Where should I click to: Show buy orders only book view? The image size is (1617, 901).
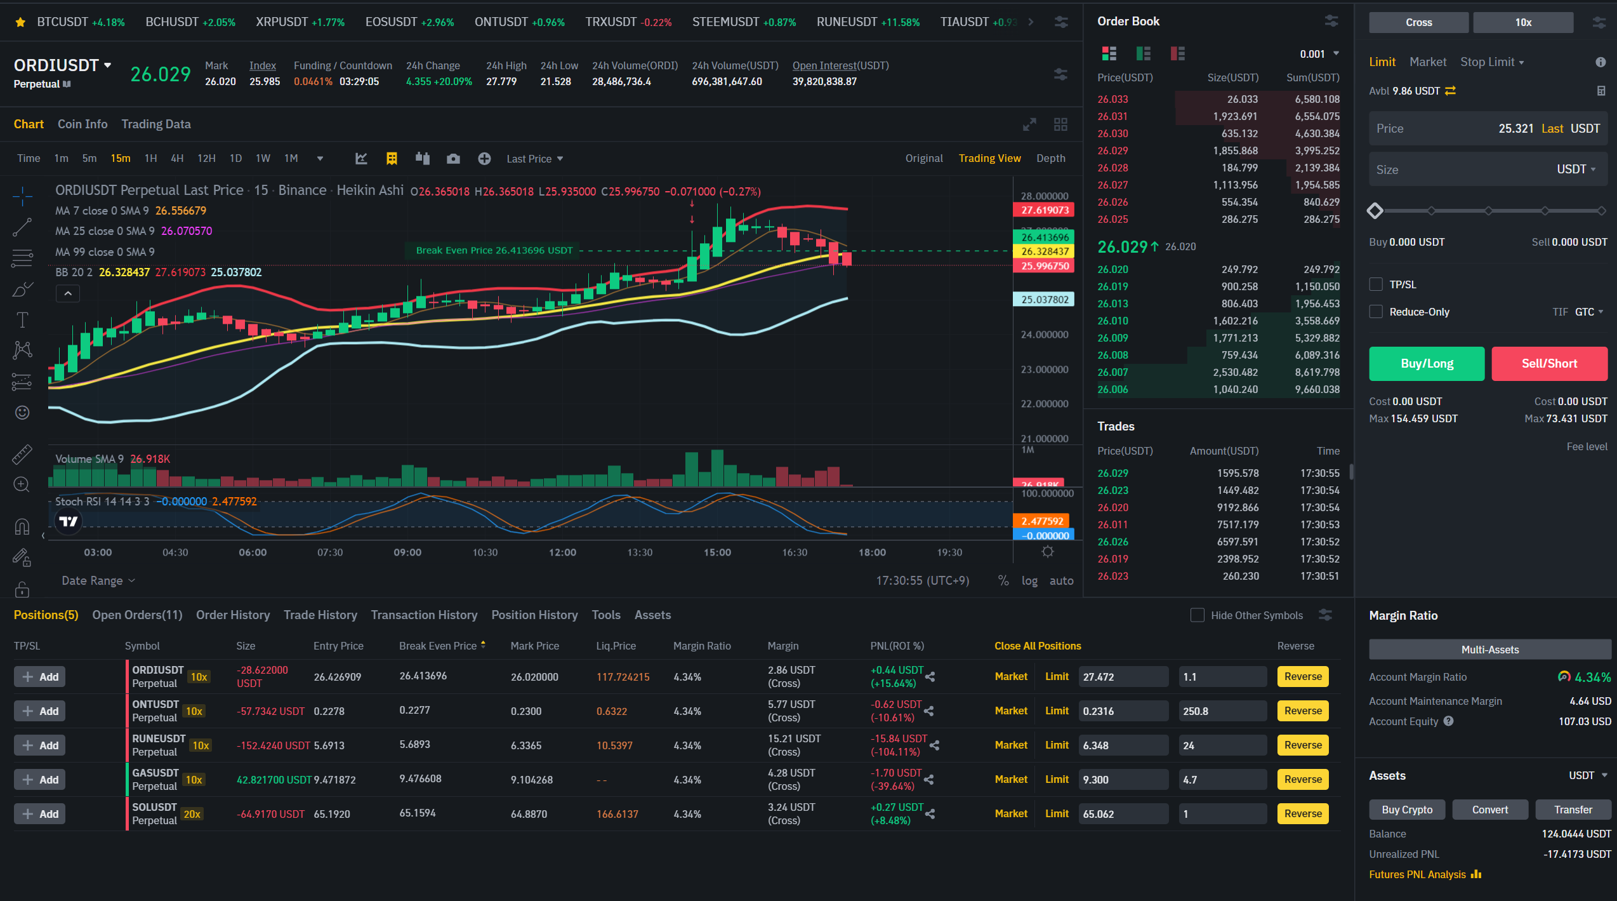click(x=1144, y=53)
